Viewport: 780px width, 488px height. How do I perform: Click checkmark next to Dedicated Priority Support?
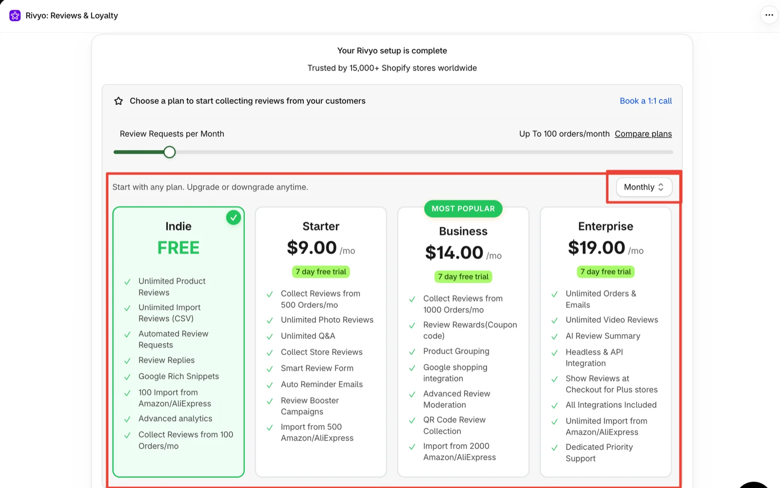[554, 448]
